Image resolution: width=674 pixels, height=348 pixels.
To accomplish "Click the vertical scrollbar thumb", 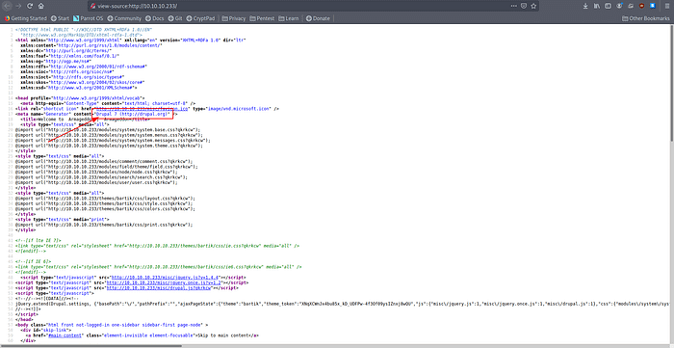I will click(671, 82).
